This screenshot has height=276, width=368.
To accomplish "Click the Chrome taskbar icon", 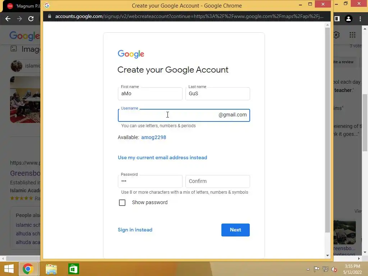I will tap(28, 269).
